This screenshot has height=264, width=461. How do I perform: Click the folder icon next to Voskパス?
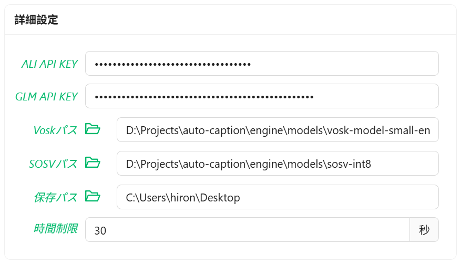click(93, 129)
